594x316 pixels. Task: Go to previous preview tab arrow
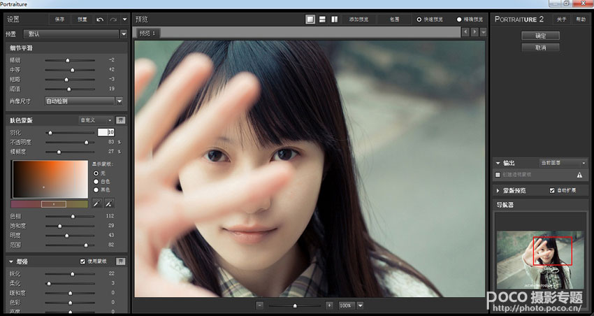tap(466, 32)
